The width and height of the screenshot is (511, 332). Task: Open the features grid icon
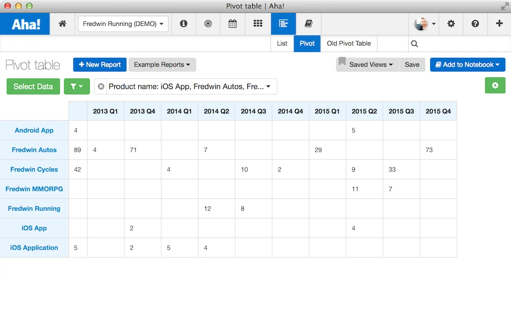pyautogui.click(x=258, y=23)
